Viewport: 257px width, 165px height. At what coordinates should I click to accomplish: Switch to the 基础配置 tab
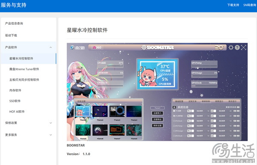pyautogui.click(x=179, y=101)
